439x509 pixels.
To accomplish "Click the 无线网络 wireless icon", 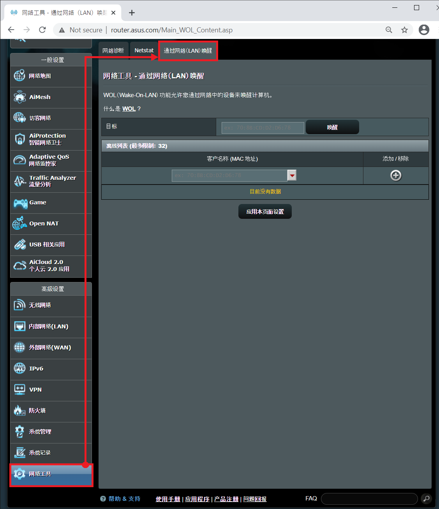I will coord(19,305).
